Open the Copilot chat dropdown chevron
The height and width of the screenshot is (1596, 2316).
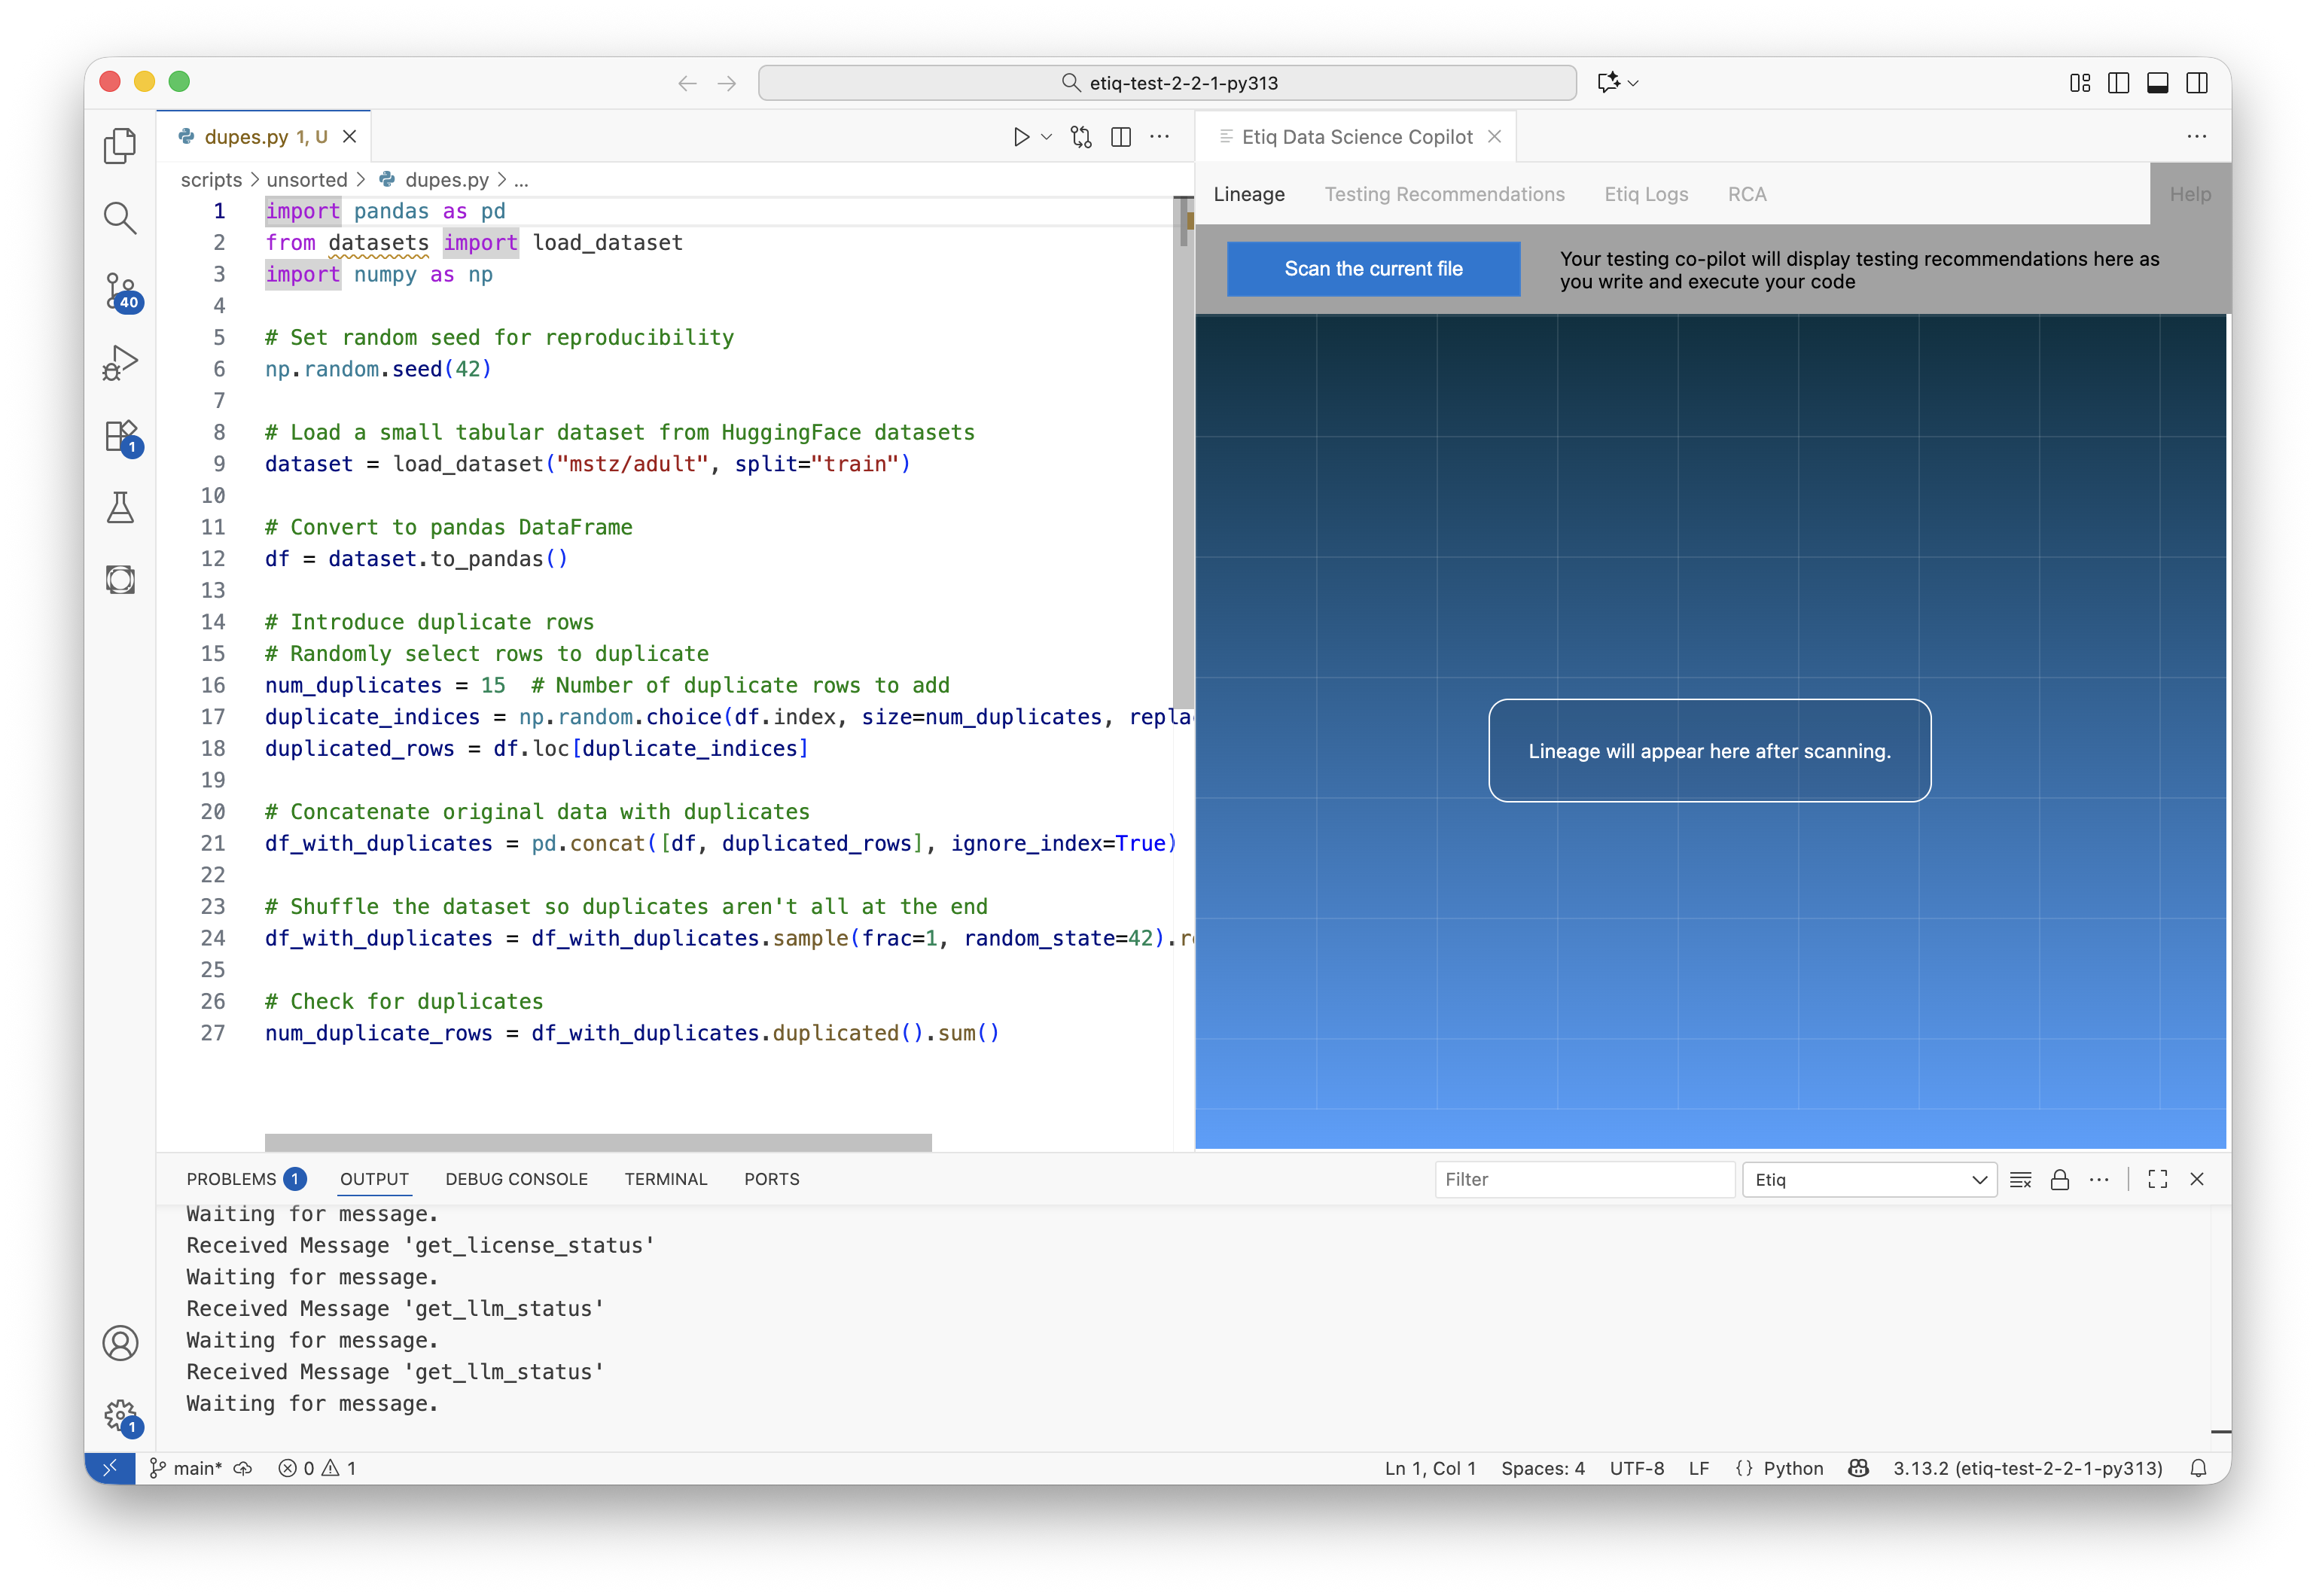[x=1633, y=83]
